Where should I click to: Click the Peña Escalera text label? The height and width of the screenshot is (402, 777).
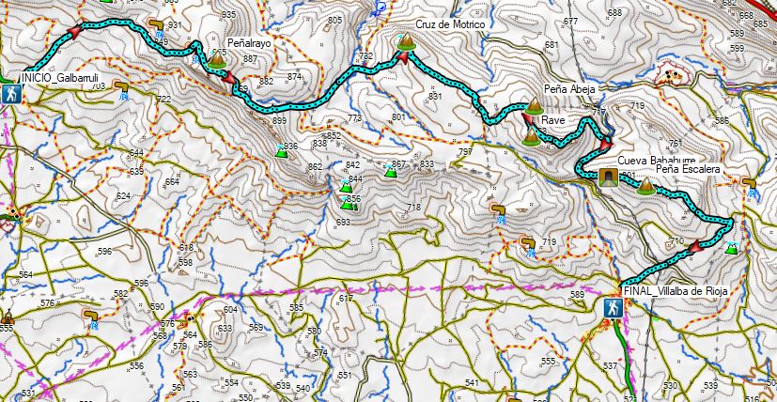pyautogui.click(x=689, y=169)
